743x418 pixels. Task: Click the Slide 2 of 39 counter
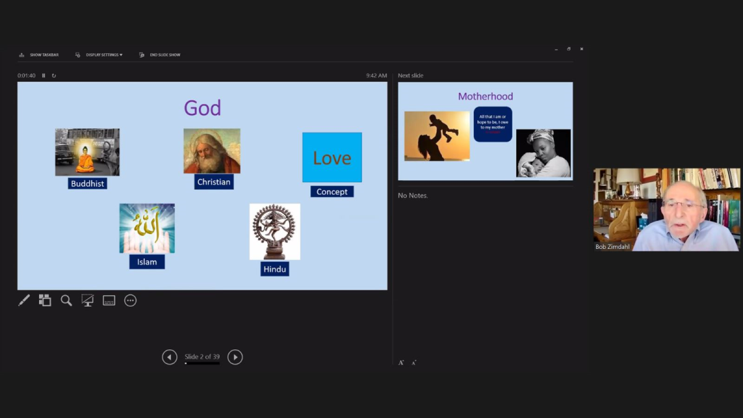click(202, 357)
